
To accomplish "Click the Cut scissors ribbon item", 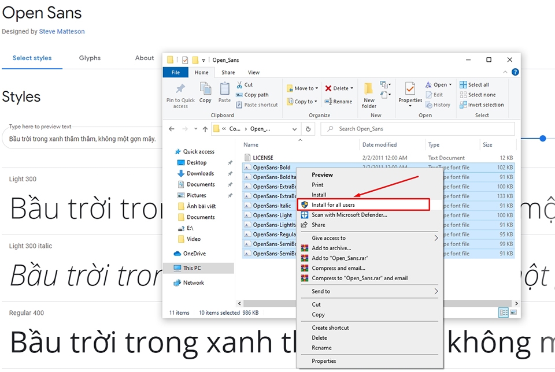I will pyautogui.click(x=245, y=84).
